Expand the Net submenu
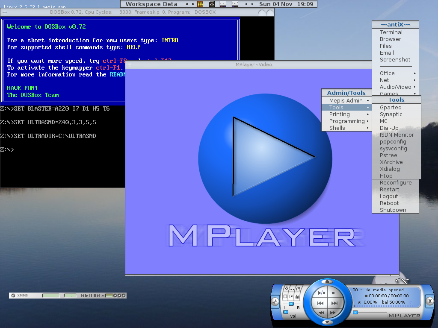The height and width of the screenshot is (328, 438). 395,80
